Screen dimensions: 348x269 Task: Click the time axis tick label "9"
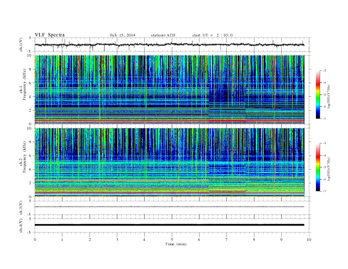pos(281,240)
